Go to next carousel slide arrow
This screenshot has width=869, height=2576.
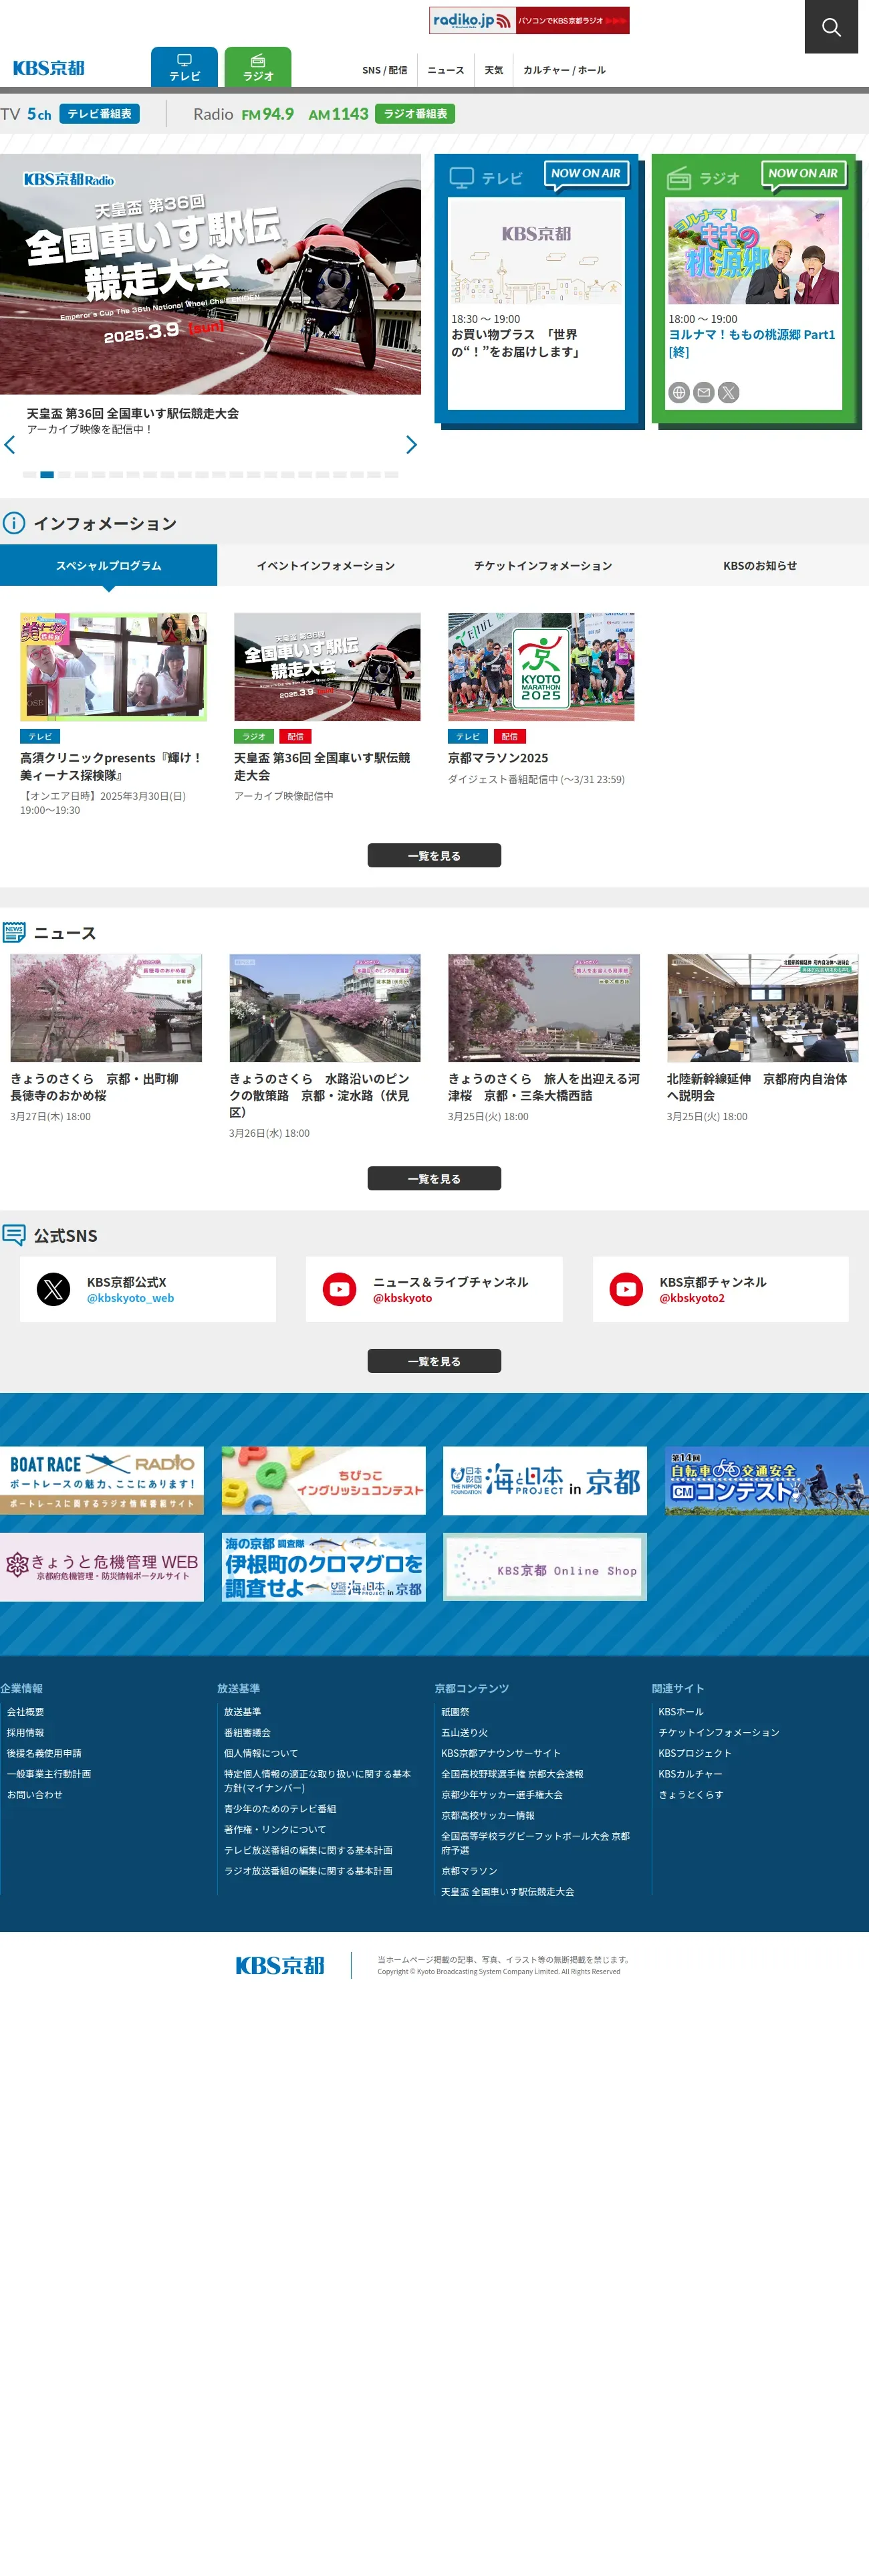point(411,445)
